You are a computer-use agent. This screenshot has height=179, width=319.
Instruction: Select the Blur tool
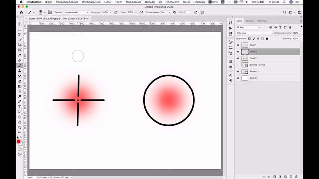[x=20, y=91]
